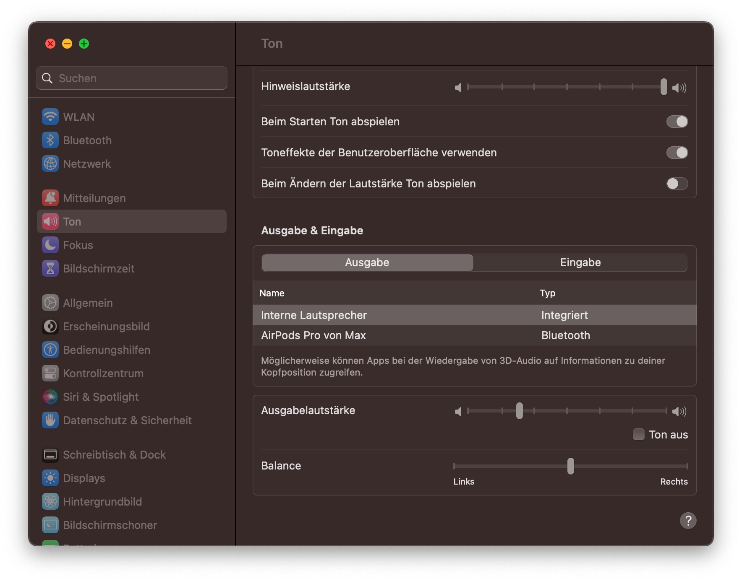The width and height of the screenshot is (742, 581).
Task: Click the max volume speaker icon for Ausgabelautstärke
Action: [x=679, y=412]
